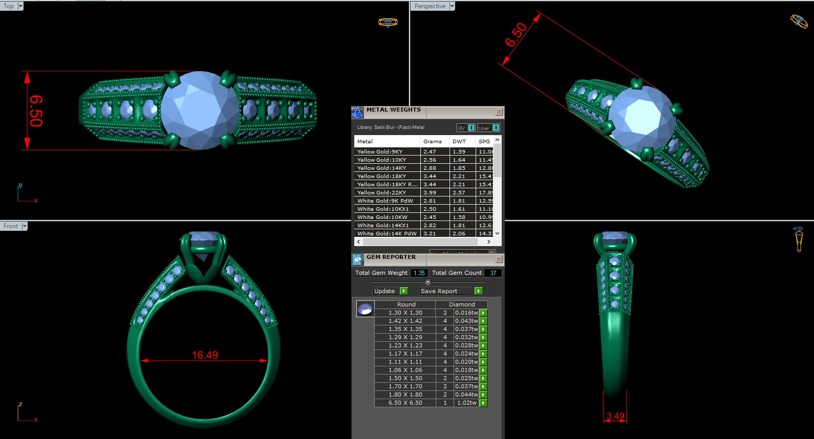Click the Save Report button
The height and width of the screenshot is (439, 814).
tap(445, 291)
